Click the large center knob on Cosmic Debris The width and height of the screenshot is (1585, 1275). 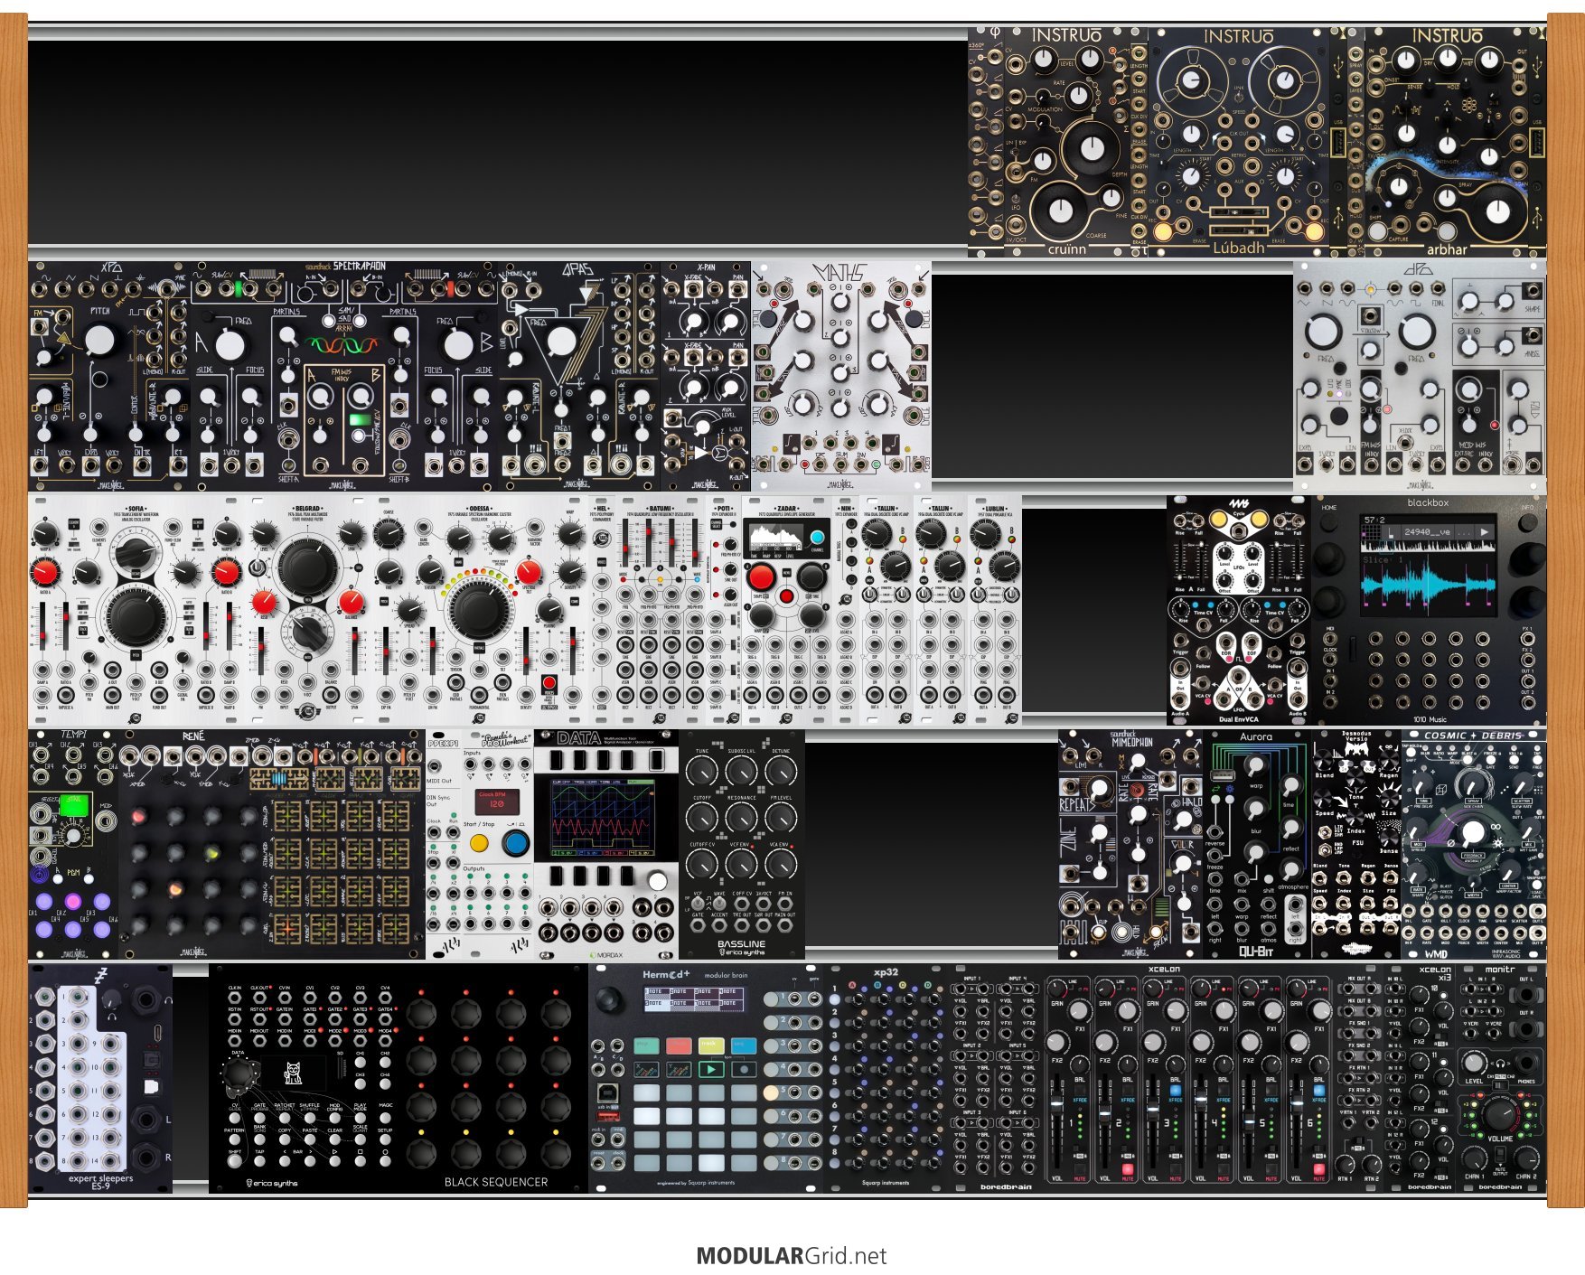pyautogui.click(x=1472, y=831)
